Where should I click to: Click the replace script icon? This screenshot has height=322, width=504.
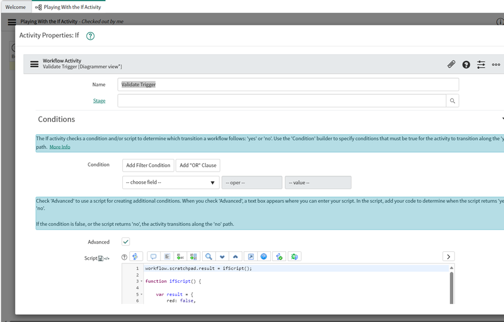(x=180, y=257)
